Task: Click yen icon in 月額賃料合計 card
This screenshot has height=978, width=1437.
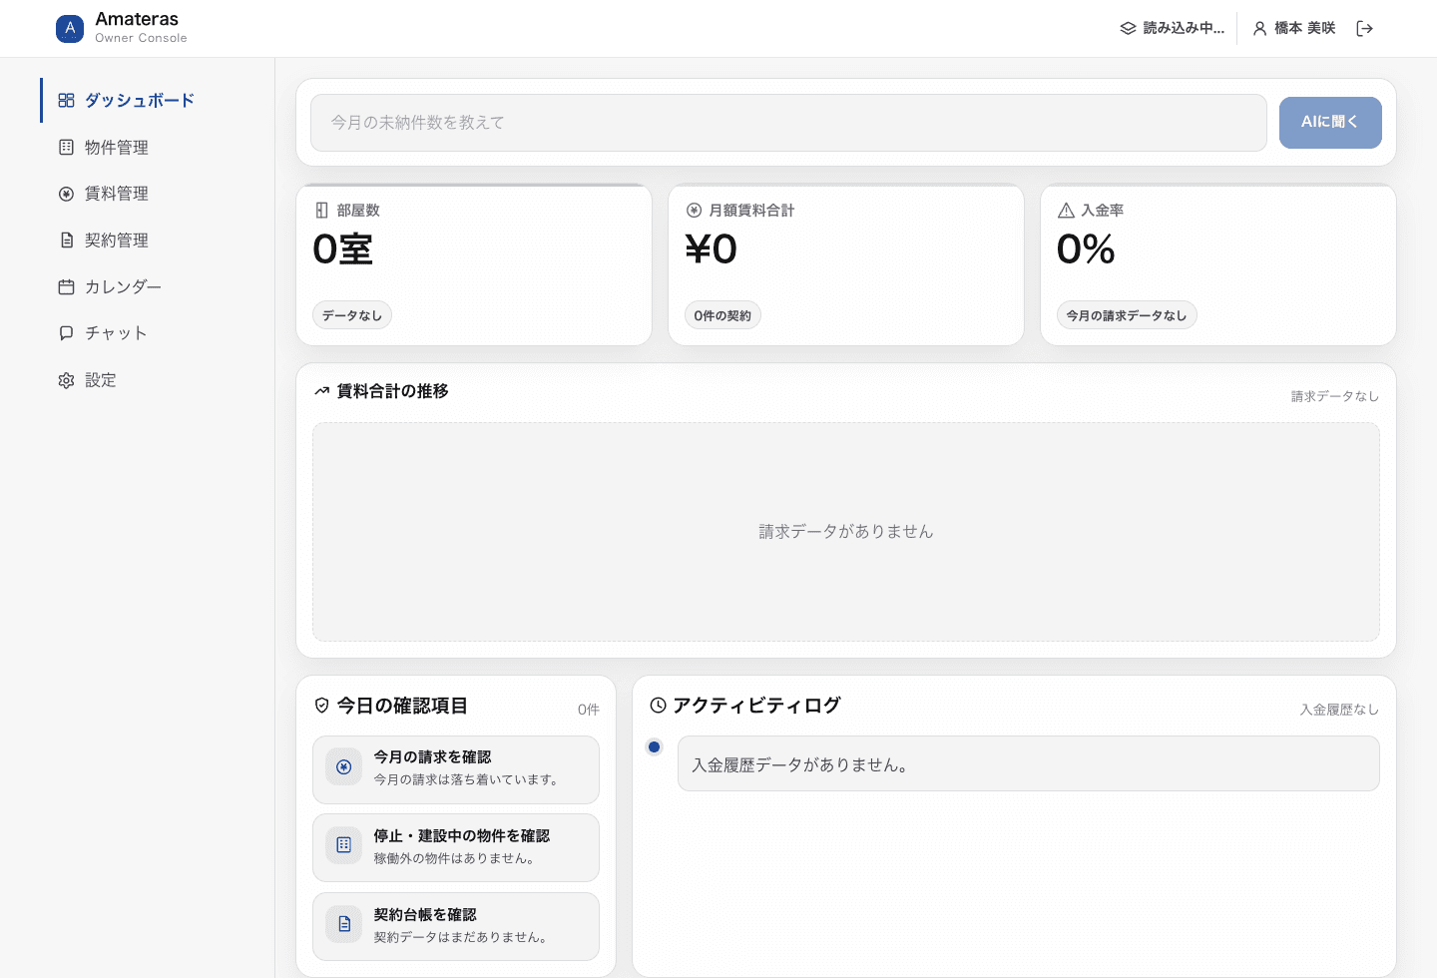Action: tap(694, 211)
